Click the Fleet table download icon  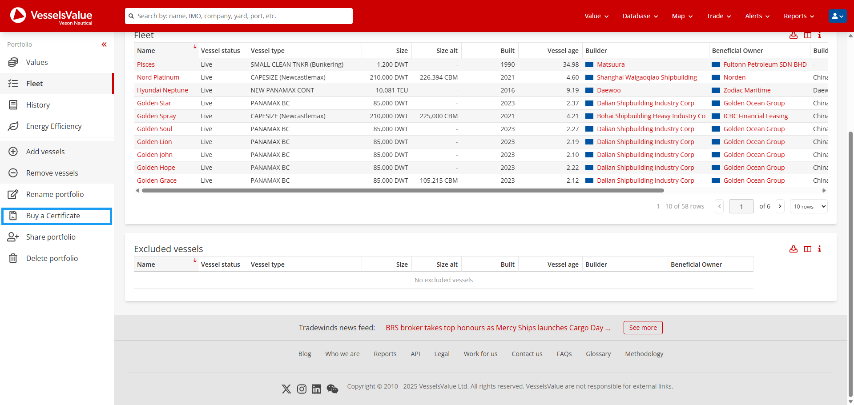[793, 36]
